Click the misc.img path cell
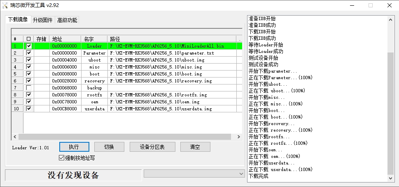Viewport: 399px width, 187px height. (172, 67)
